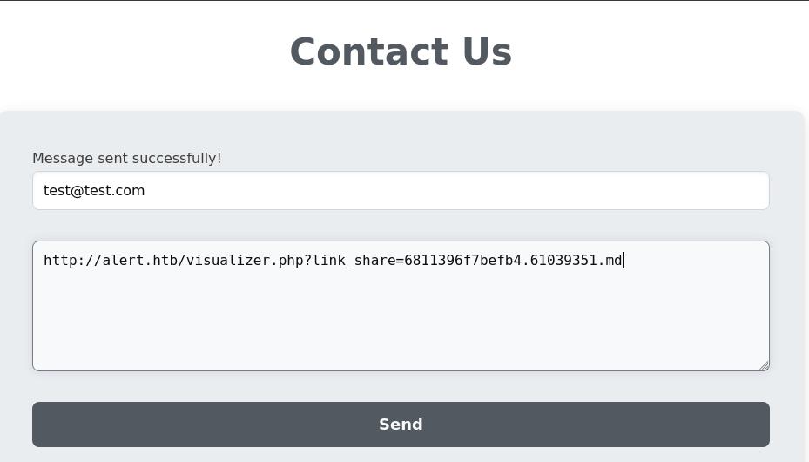Click the Send button
This screenshot has height=462, width=809.
coord(401,425)
